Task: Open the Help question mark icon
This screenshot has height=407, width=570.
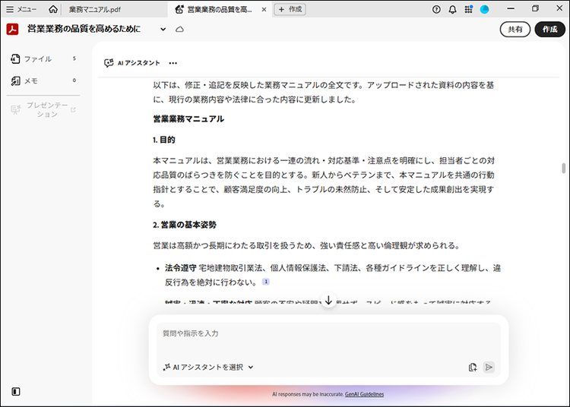Action: coord(436,9)
